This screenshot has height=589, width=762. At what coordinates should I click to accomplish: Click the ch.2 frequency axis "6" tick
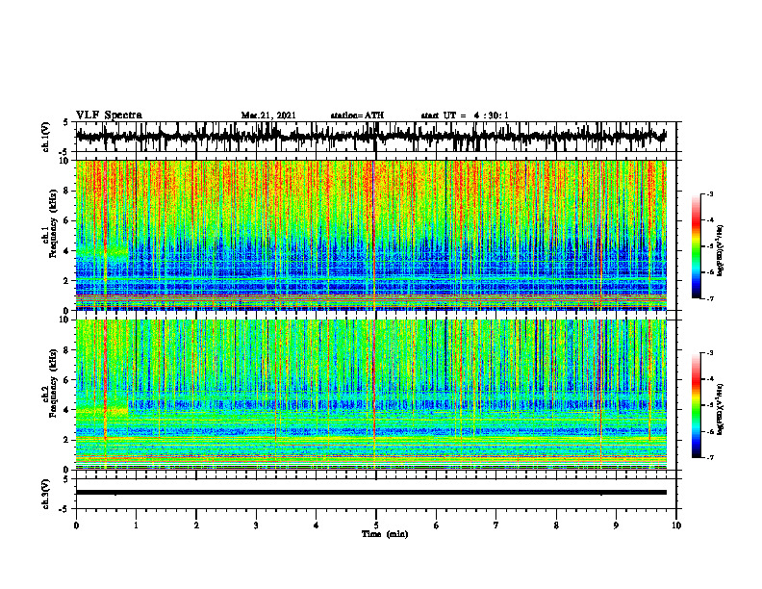67,380
